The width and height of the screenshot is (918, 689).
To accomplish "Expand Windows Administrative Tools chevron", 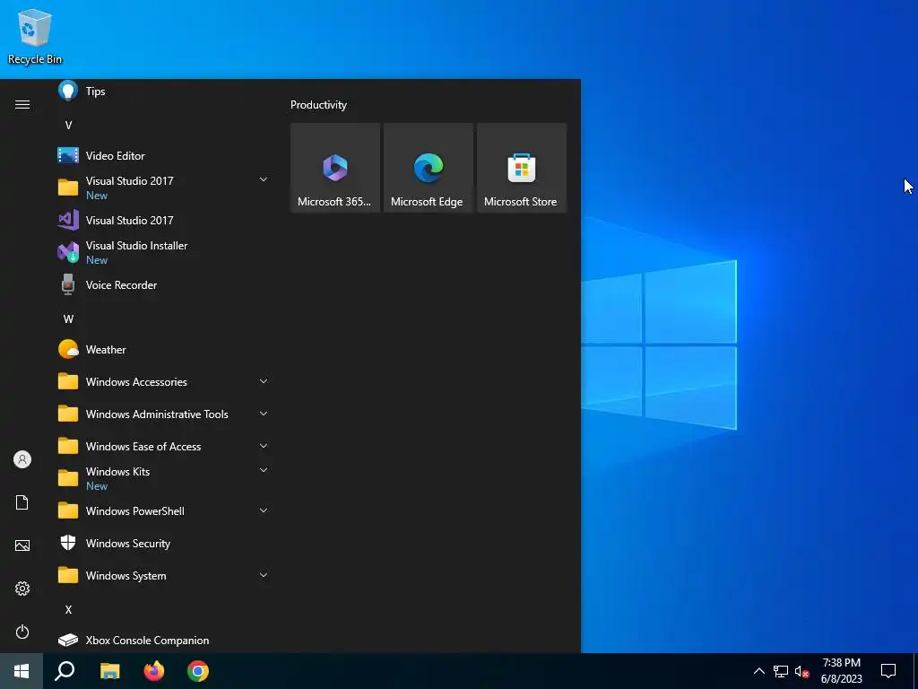I will click(x=264, y=414).
